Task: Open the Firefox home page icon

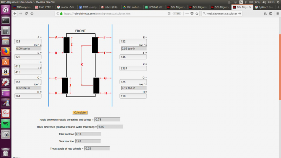Action: 32,14
